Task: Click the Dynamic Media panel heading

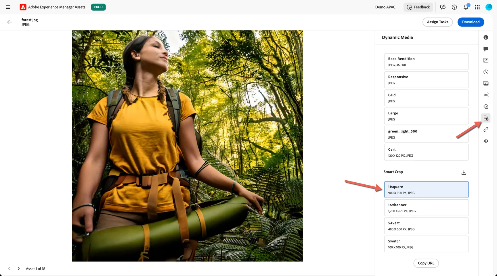Action: [x=397, y=37]
